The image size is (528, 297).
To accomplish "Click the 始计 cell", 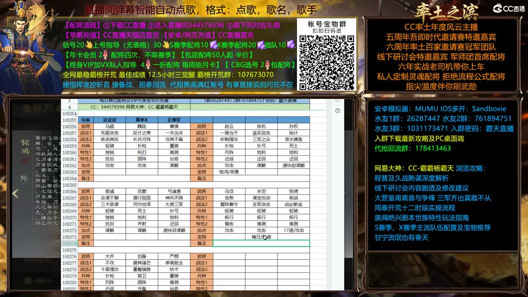I will point(294,133).
